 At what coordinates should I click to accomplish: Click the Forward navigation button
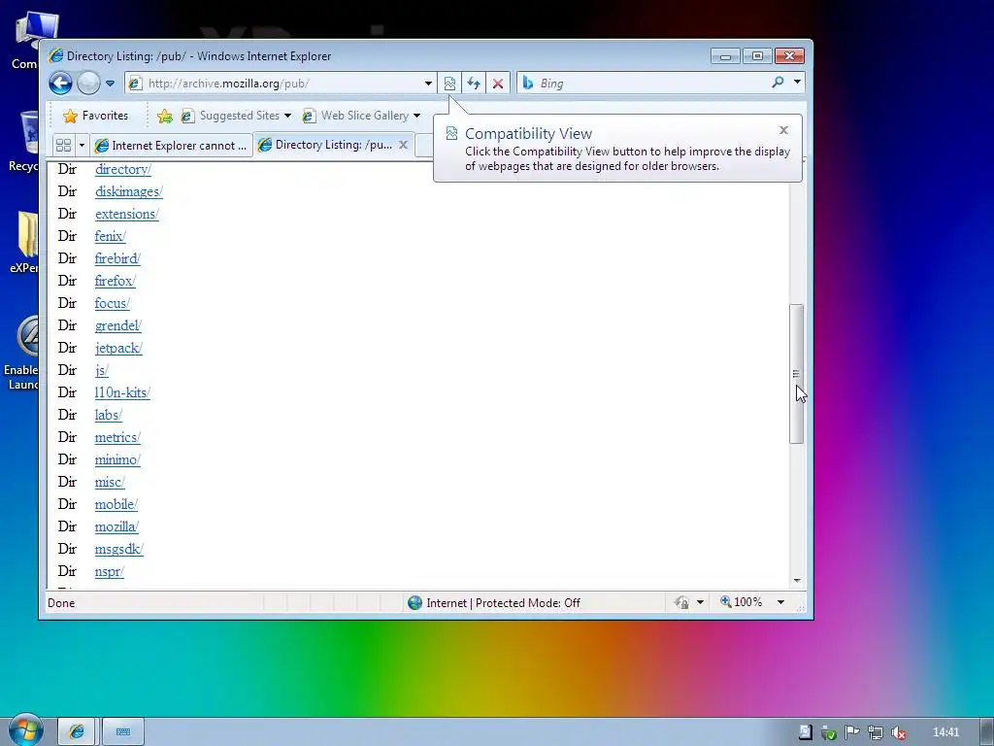click(88, 84)
